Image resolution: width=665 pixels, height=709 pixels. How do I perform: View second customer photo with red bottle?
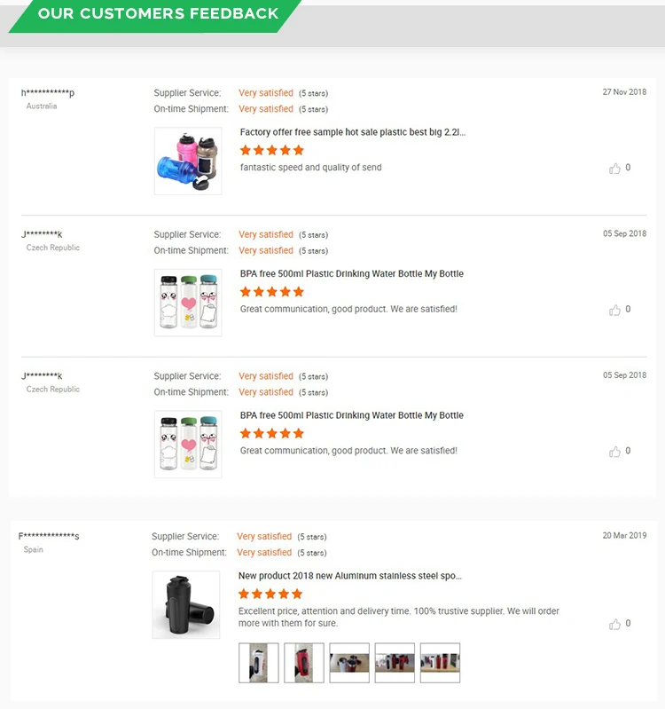pyautogui.click(x=304, y=663)
